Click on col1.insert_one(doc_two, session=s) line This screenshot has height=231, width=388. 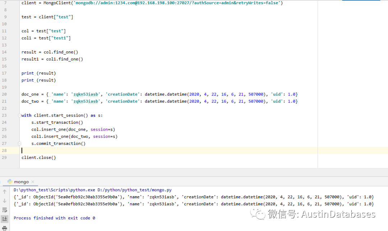(74, 136)
